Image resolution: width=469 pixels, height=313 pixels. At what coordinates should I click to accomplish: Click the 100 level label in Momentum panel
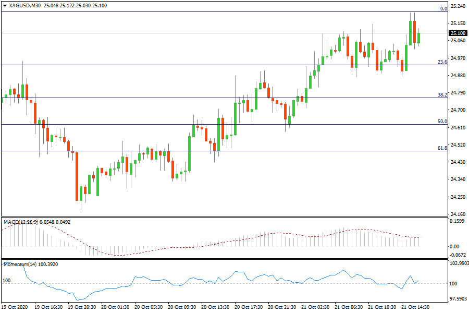click(7, 281)
